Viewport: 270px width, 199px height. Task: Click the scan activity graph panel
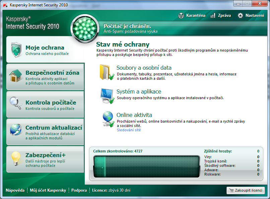coord(146,167)
